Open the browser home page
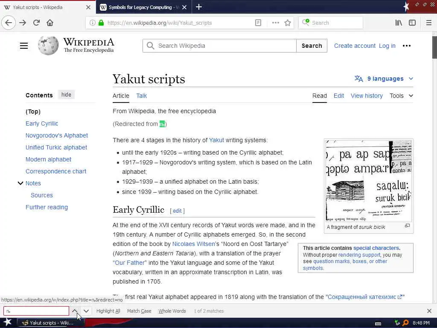This screenshot has width=437, height=328. coord(50,23)
